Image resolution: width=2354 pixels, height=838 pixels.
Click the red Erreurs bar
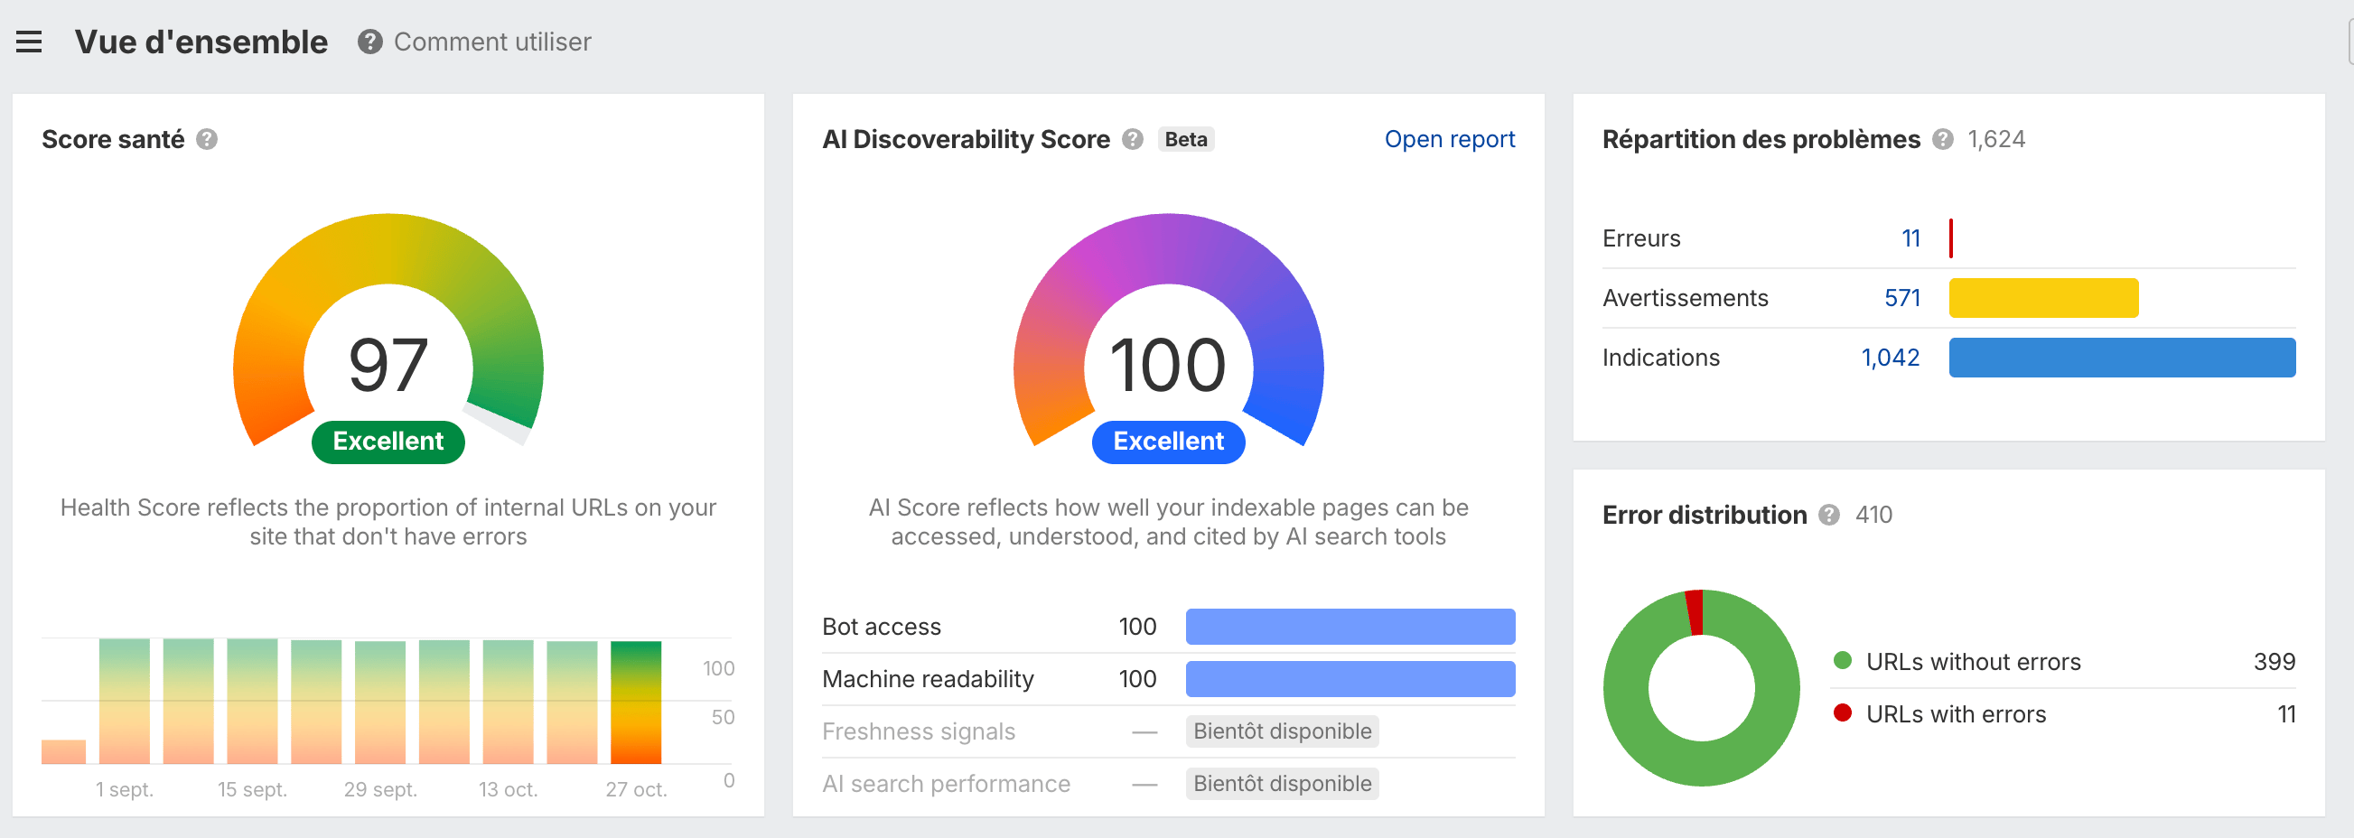tap(1951, 238)
